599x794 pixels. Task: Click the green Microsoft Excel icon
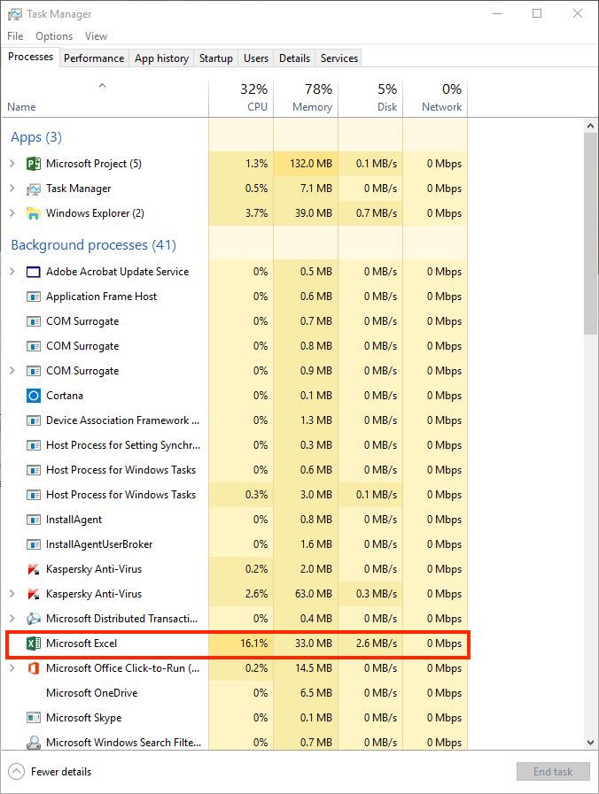click(x=34, y=644)
